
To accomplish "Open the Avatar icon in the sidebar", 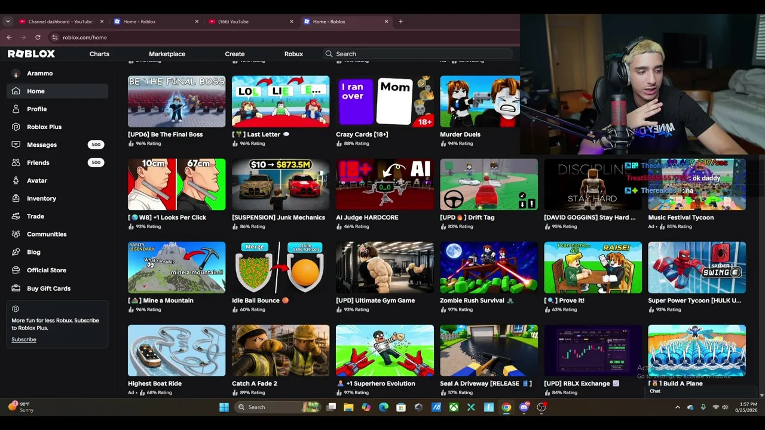I will point(16,180).
